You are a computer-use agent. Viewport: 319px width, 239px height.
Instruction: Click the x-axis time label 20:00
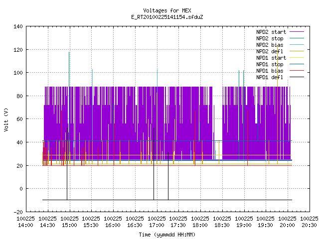(287, 226)
